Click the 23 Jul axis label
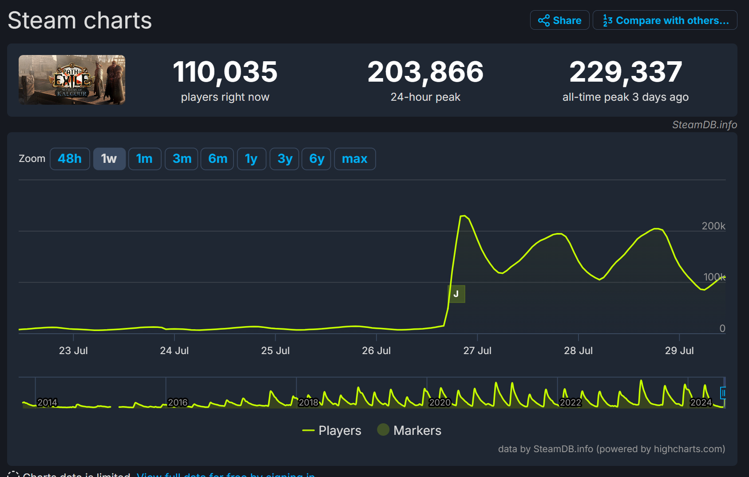The width and height of the screenshot is (749, 477). pyautogui.click(x=73, y=351)
